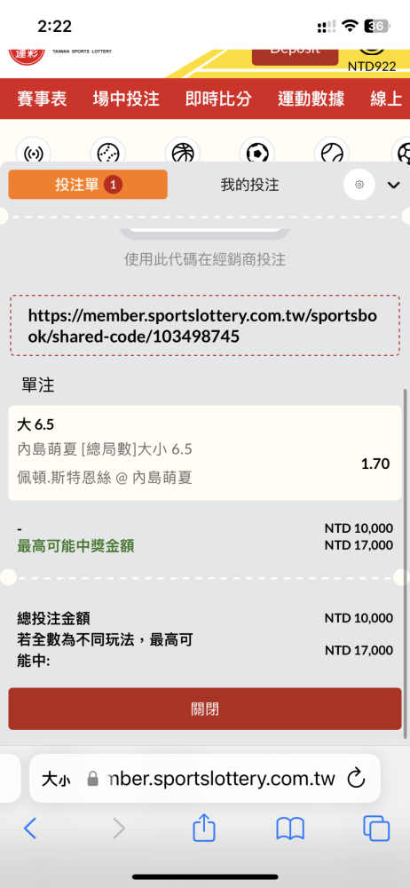Click the red 關閉 button

pyautogui.click(x=205, y=709)
